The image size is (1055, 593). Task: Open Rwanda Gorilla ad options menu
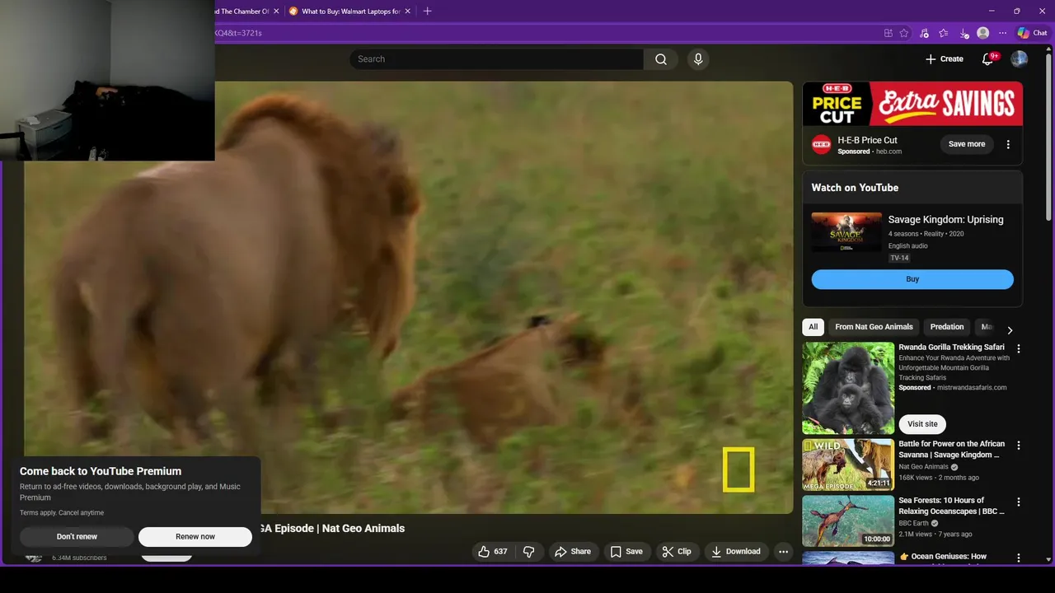tap(1019, 349)
